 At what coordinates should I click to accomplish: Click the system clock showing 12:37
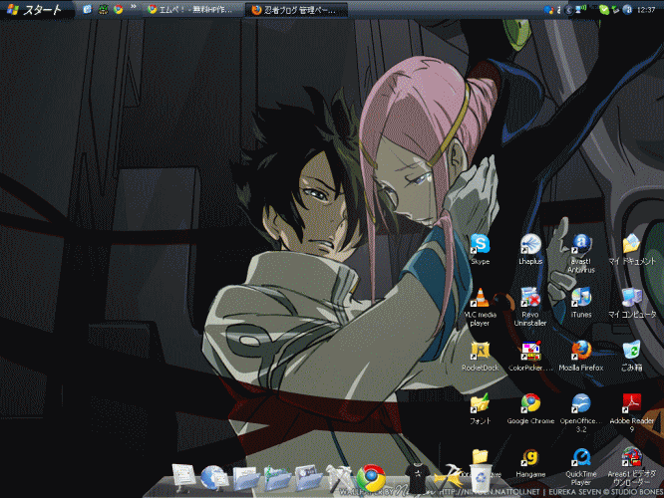click(x=646, y=10)
